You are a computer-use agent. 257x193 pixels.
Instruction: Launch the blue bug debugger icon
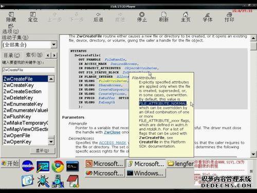(x=43, y=181)
